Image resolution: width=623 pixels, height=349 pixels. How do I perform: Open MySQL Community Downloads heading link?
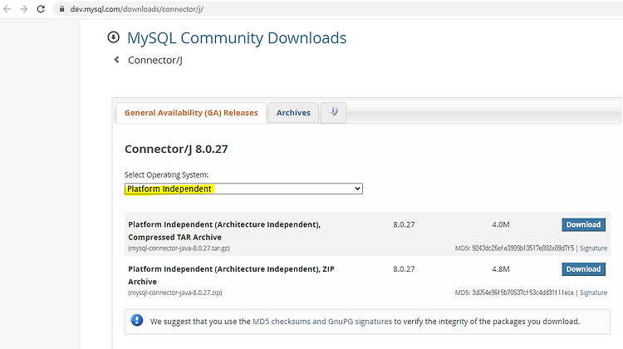(x=237, y=38)
